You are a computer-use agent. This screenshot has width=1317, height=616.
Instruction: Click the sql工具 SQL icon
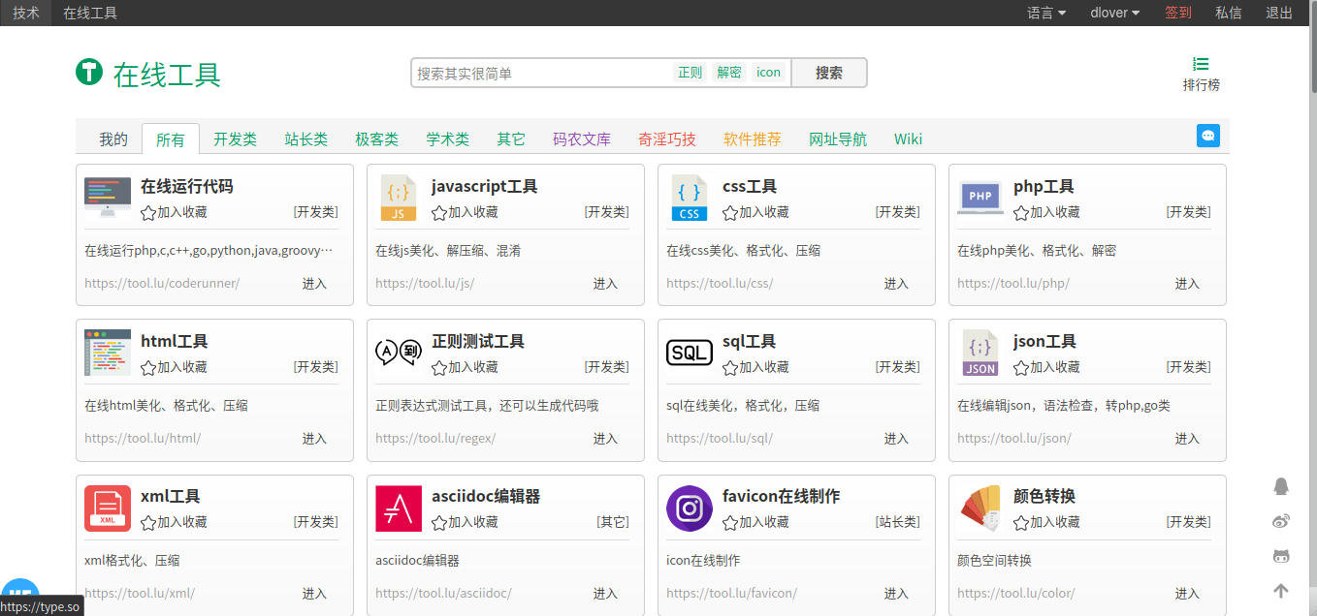click(690, 353)
